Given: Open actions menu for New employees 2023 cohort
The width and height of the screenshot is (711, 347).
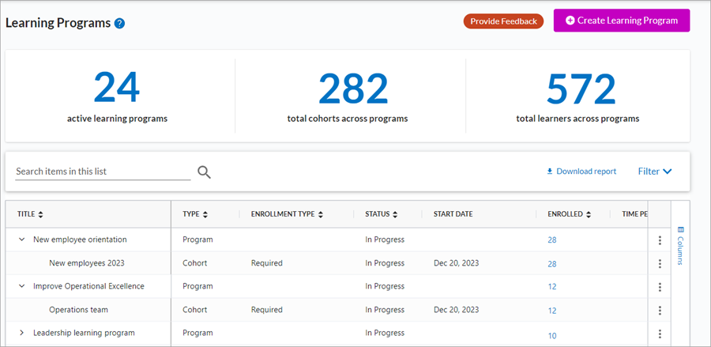Looking at the screenshot, I should click(x=660, y=263).
